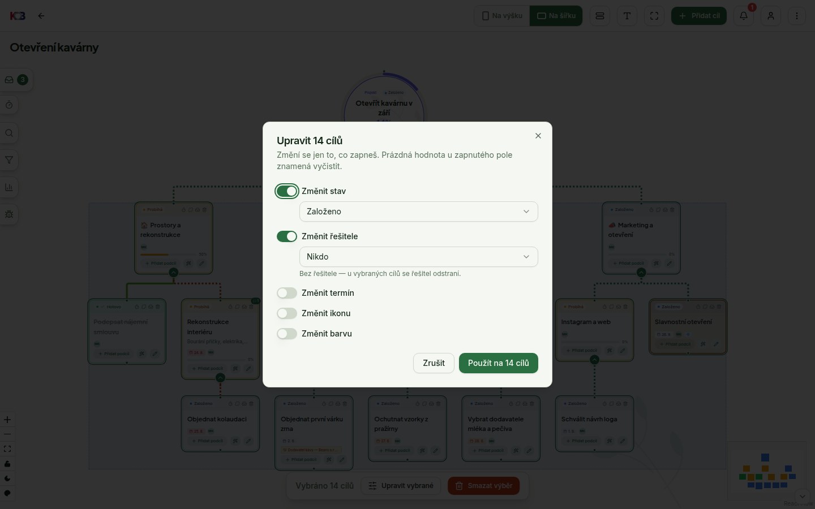Turn off the Změnit řešitele switch
The width and height of the screenshot is (815, 509).
point(287,236)
